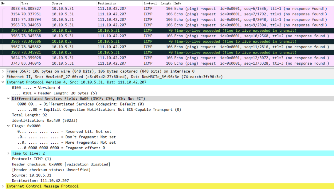The width and height of the screenshot is (334, 191).
Task: Sort by the Source column header
Action: [74, 3]
